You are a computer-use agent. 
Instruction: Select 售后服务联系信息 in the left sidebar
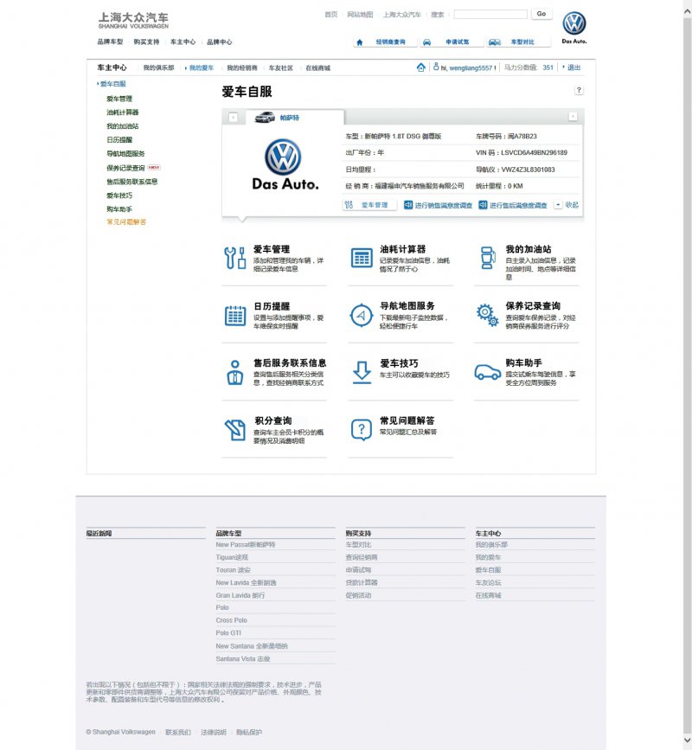tap(132, 182)
